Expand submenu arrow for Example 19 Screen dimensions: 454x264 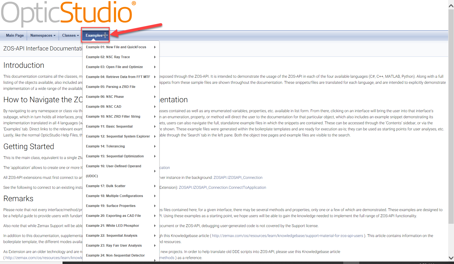155,206
